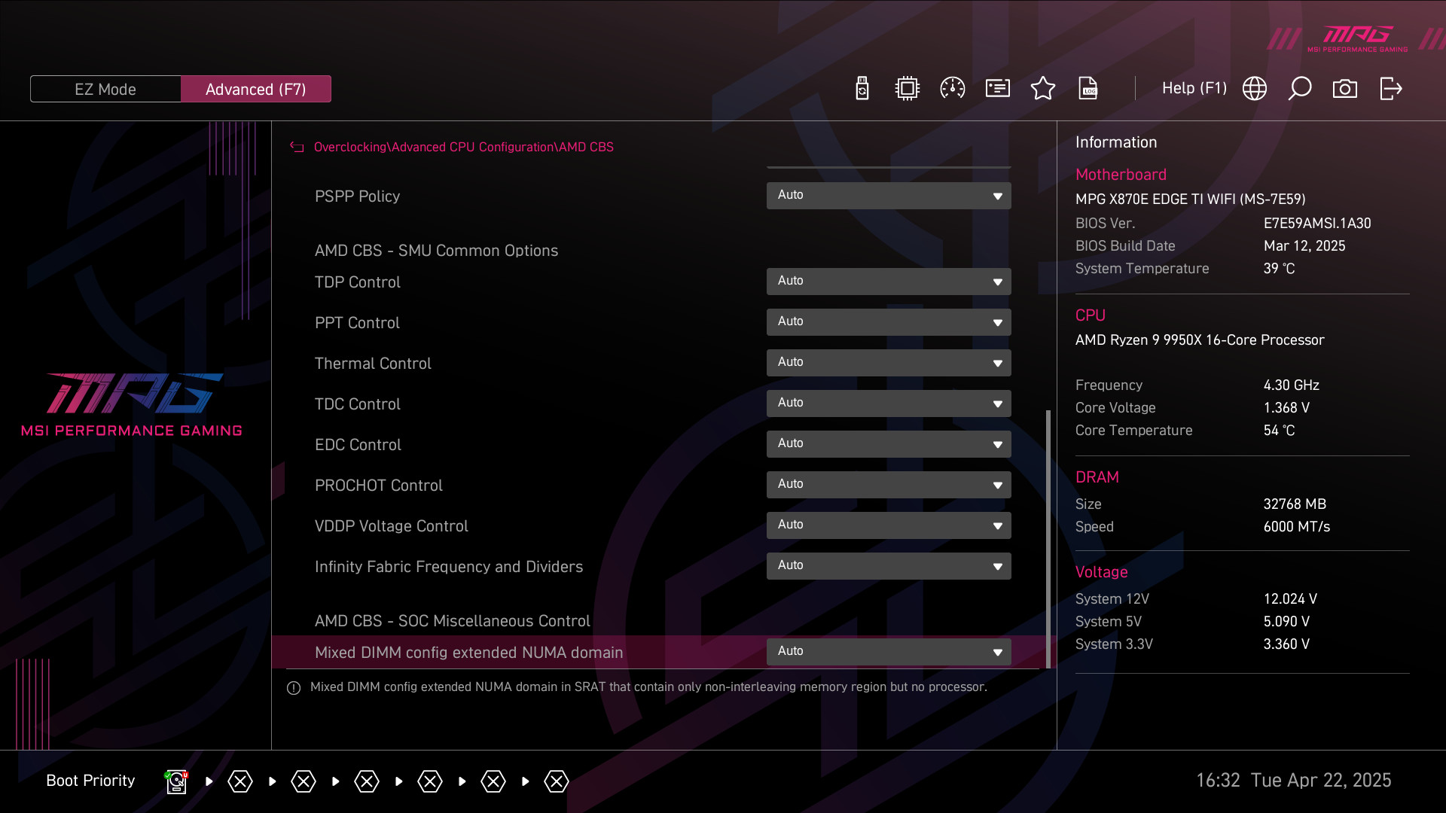
Task: Open the CPU chip settings icon
Action: tap(908, 89)
